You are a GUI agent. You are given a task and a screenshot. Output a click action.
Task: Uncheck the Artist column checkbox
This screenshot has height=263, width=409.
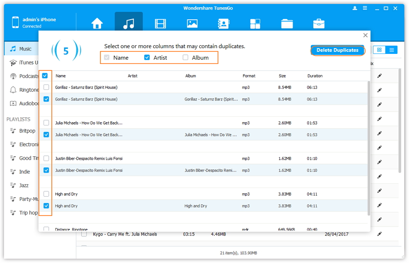147,58
